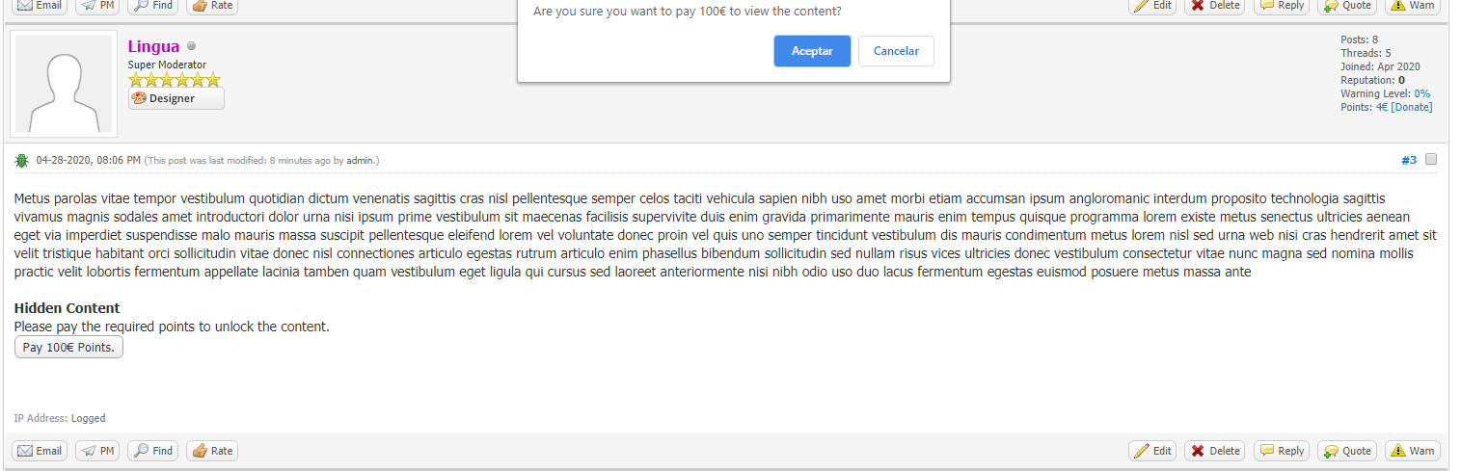Tick the moderation checkbox next to #3
The height and width of the screenshot is (471, 1461).
[1431, 159]
